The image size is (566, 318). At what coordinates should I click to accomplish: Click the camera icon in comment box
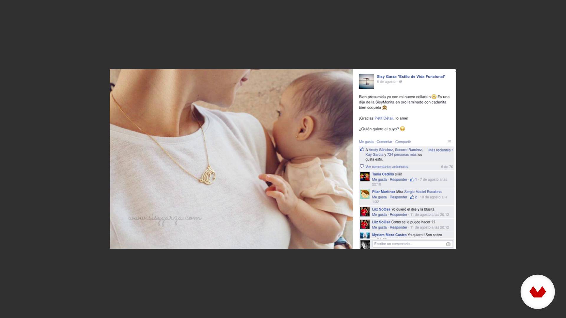[448, 244]
